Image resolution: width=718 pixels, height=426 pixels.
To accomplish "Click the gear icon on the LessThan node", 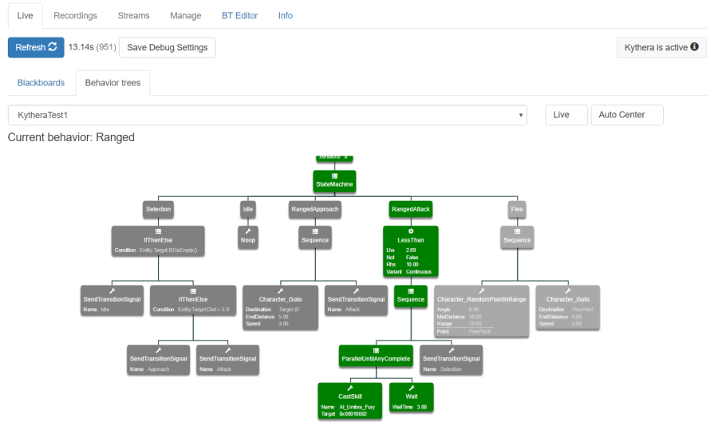I will (411, 231).
